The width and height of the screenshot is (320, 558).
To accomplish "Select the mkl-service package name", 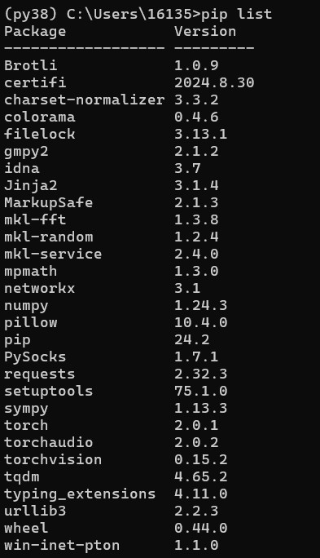I will click(53, 254).
